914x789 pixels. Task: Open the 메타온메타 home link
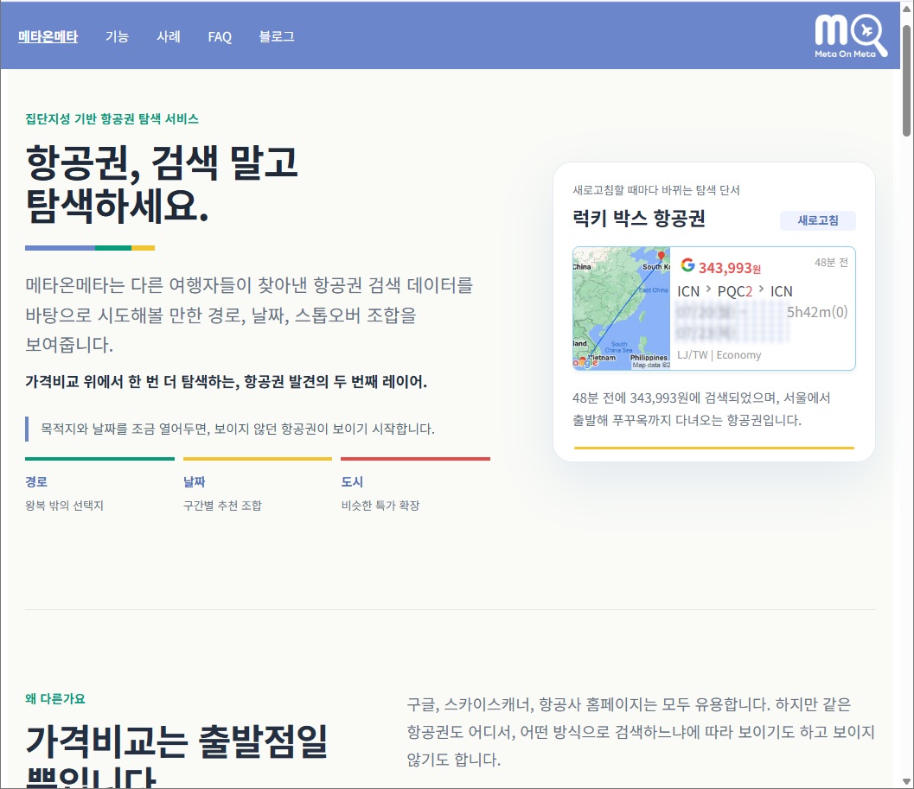click(48, 36)
